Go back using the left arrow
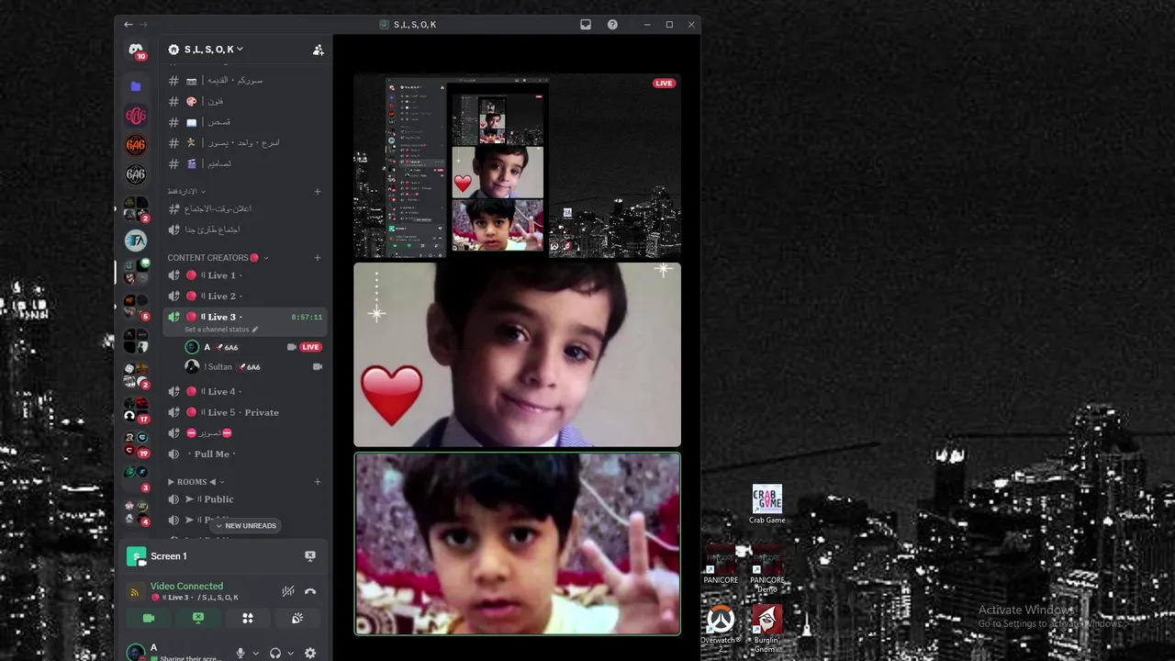This screenshot has width=1175, height=661. coord(128,25)
